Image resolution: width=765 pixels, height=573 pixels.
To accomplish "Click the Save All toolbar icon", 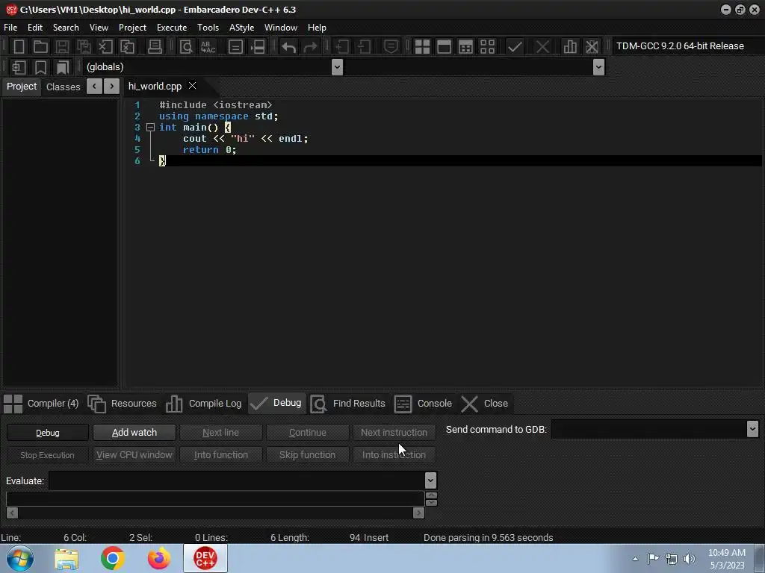I will tap(84, 47).
